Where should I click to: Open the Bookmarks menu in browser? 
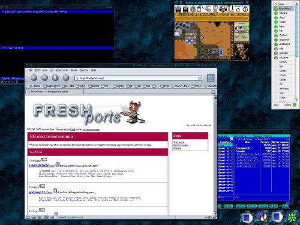[x=62, y=70]
